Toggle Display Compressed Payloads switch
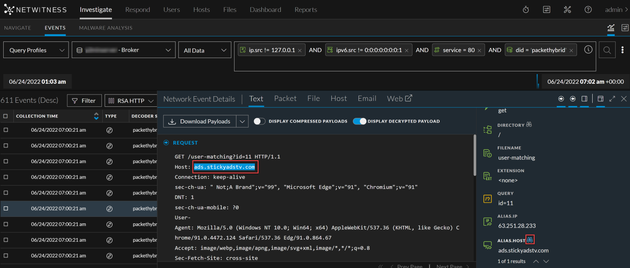The height and width of the screenshot is (268, 630). (x=259, y=121)
